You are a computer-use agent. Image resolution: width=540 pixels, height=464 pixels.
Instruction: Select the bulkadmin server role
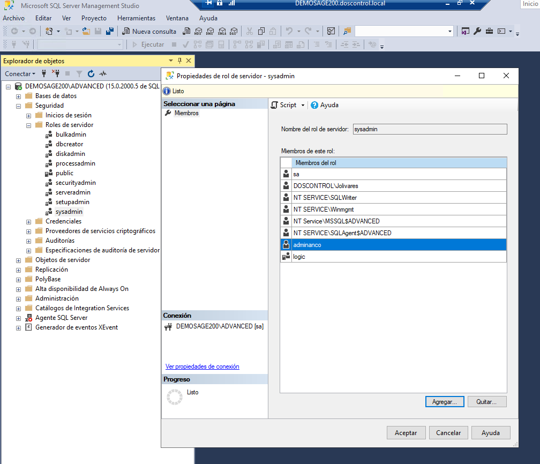tap(71, 134)
